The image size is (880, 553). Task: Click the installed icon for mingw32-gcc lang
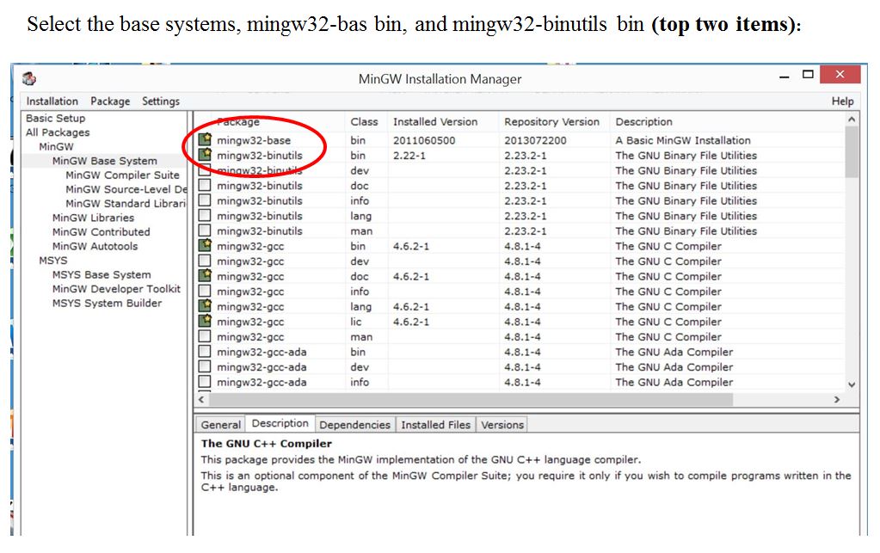pyautogui.click(x=205, y=306)
